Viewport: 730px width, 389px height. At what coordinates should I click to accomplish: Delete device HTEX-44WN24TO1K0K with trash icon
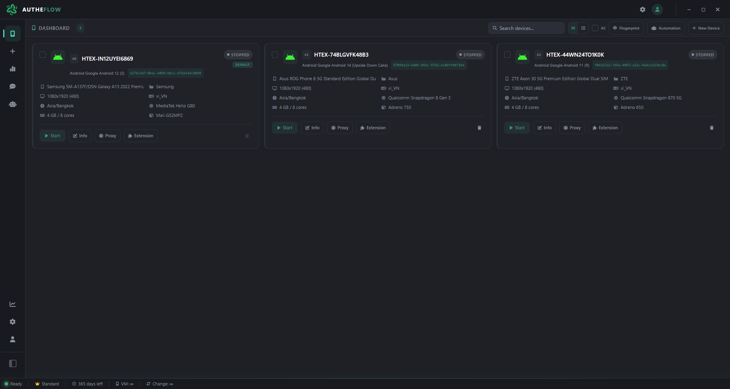tap(712, 128)
